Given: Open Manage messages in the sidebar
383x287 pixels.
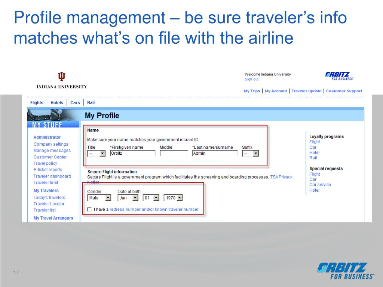Looking at the screenshot, I should (52, 151).
